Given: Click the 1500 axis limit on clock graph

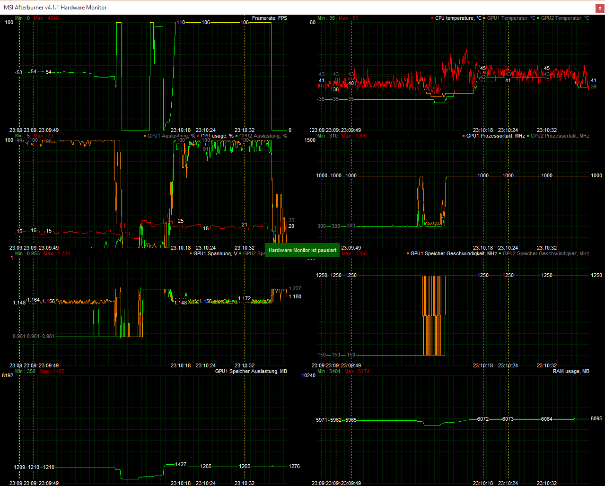Looking at the screenshot, I should (310, 140).
